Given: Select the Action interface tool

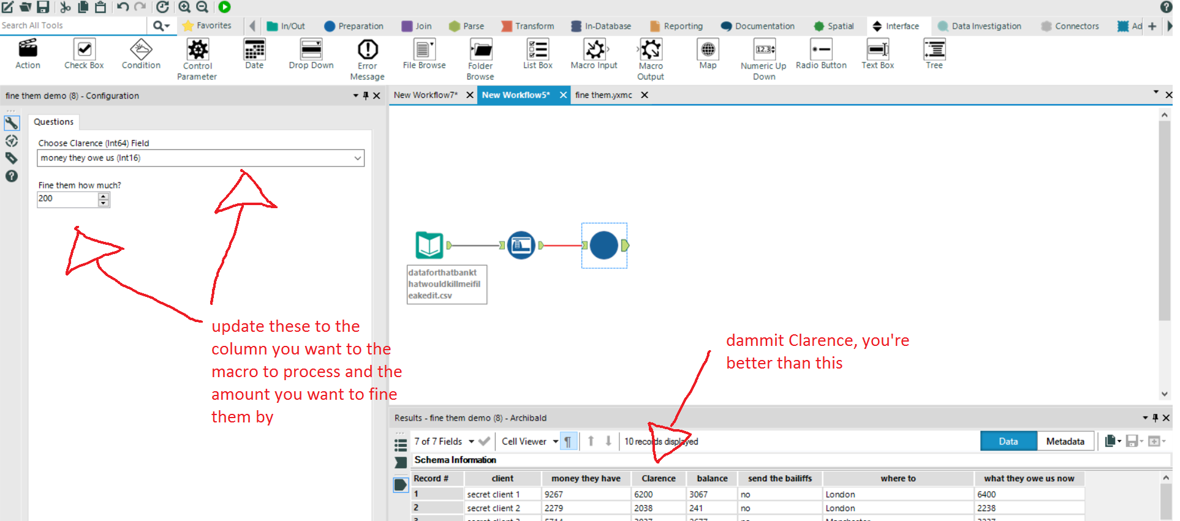Looking at the screenshot, I should tap(28, 54).
